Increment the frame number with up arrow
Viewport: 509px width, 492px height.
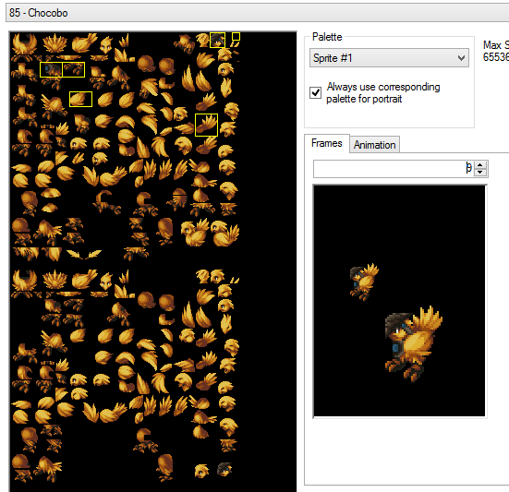[x=480, y=164]
